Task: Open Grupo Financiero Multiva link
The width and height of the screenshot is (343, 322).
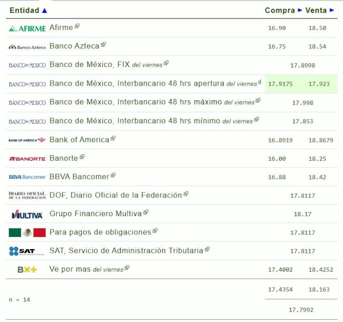Action: [x=96, y=213]
